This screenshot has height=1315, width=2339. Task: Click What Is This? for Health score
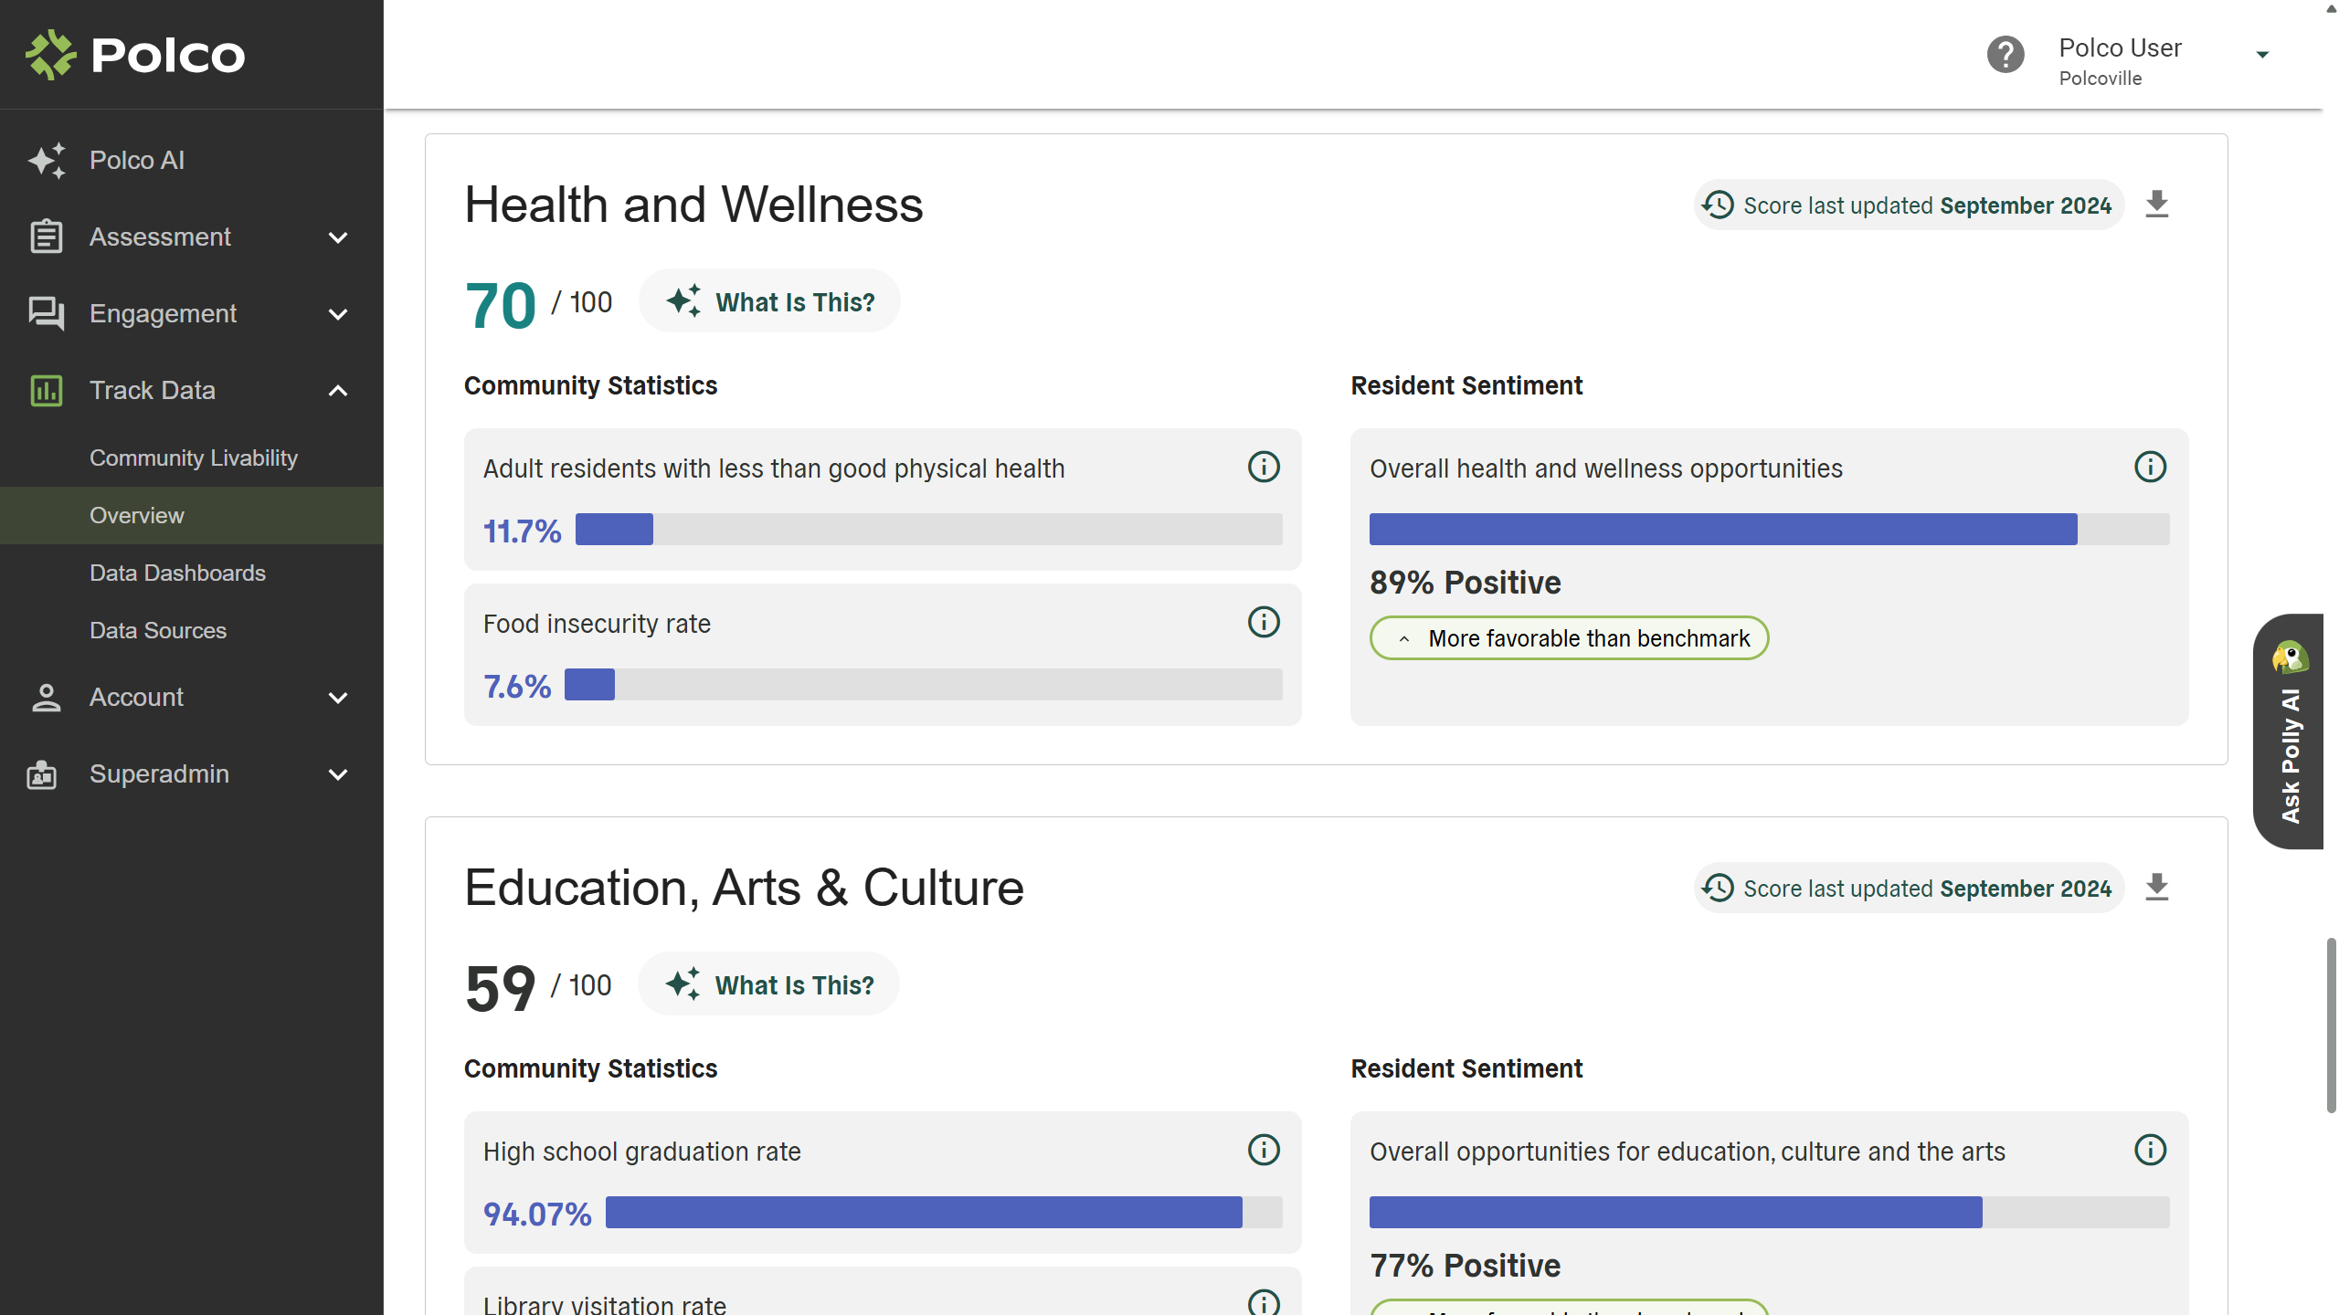[769, 301]
